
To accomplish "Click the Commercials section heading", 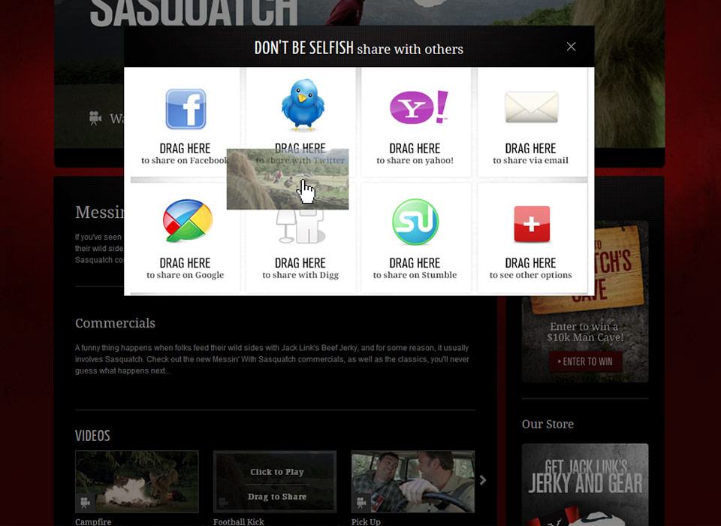I will (x=115, y=323).
